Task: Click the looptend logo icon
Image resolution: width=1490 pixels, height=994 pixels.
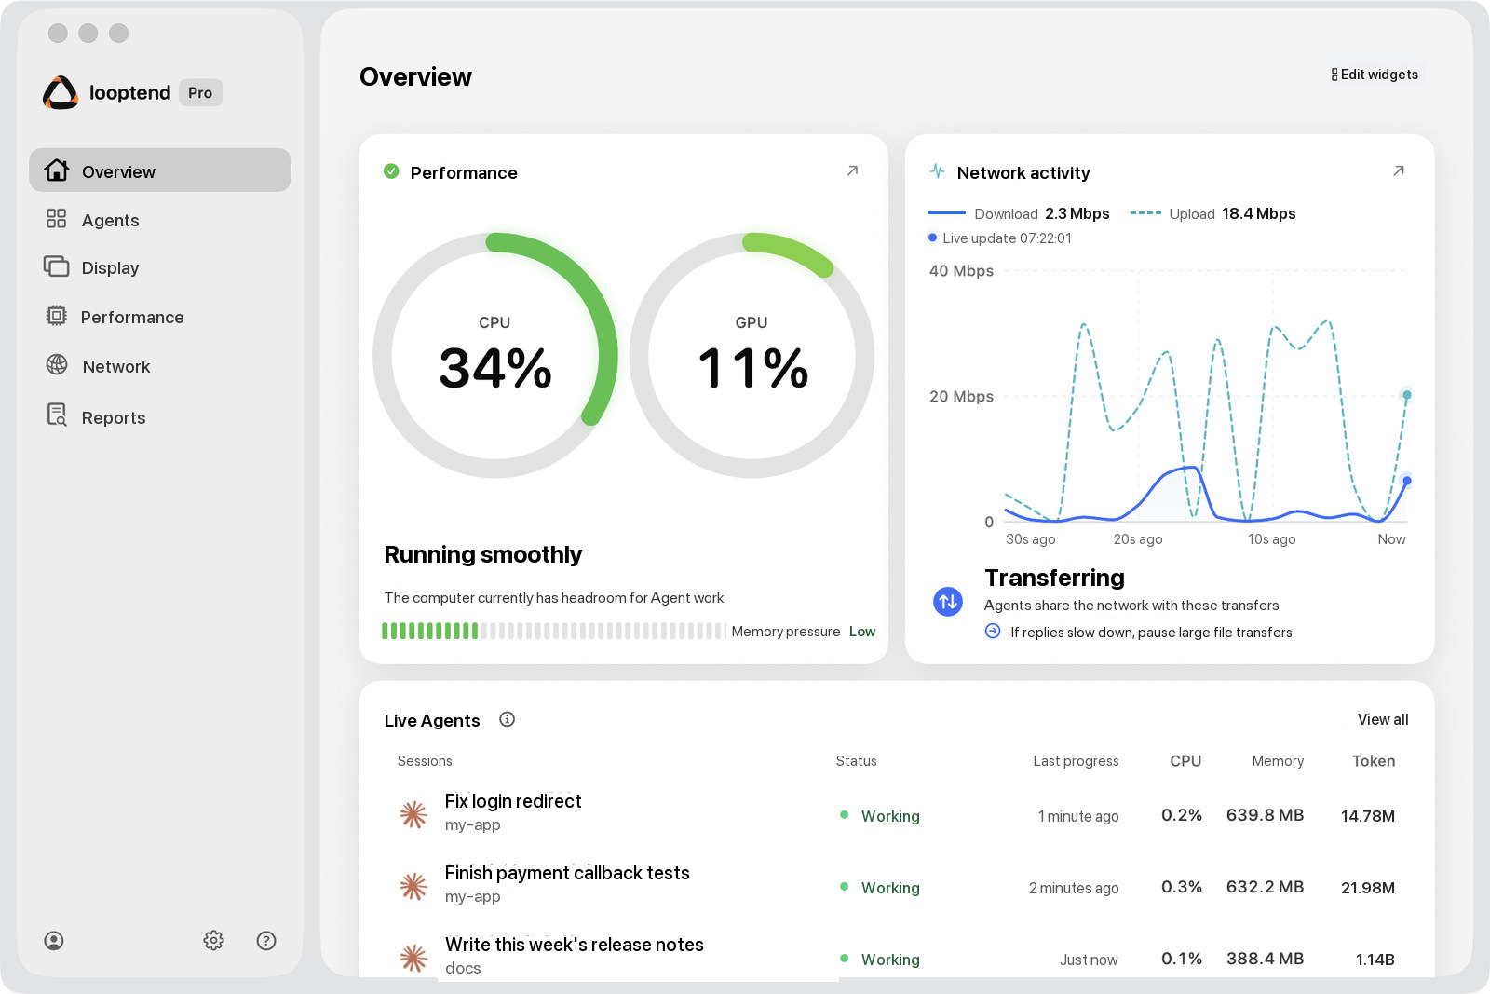Action: point(61,92)
